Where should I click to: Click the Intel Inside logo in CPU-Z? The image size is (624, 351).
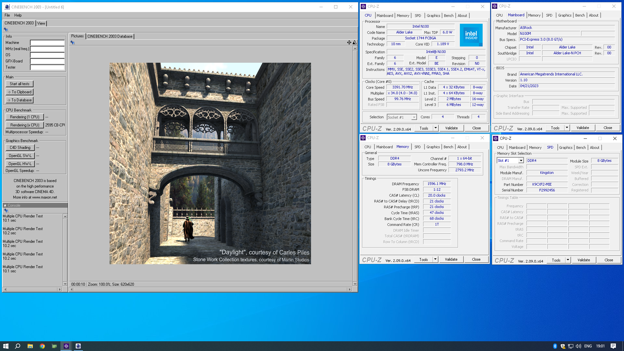tap(471, 35)
